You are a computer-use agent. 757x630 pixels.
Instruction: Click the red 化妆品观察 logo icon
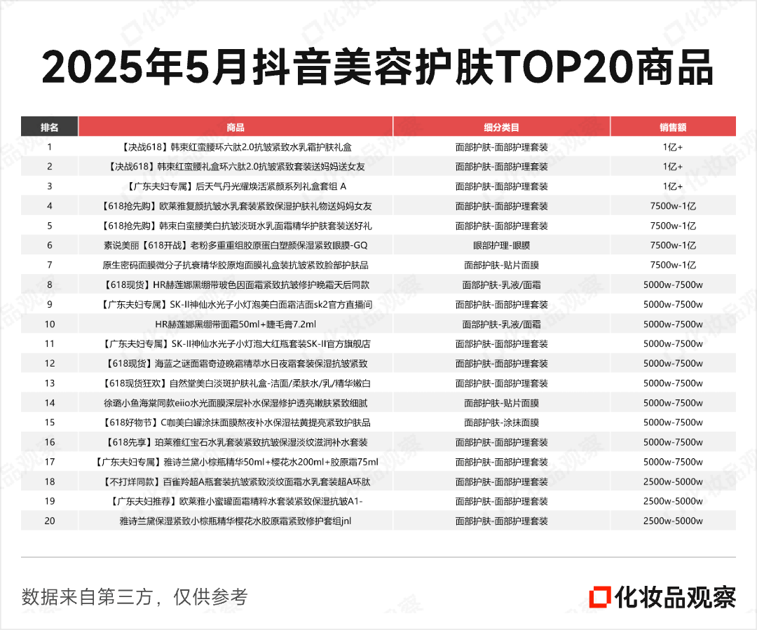pos(600,597)
